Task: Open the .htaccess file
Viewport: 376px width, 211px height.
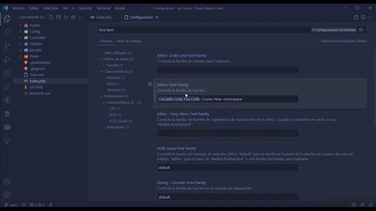Action: [36, 74]
